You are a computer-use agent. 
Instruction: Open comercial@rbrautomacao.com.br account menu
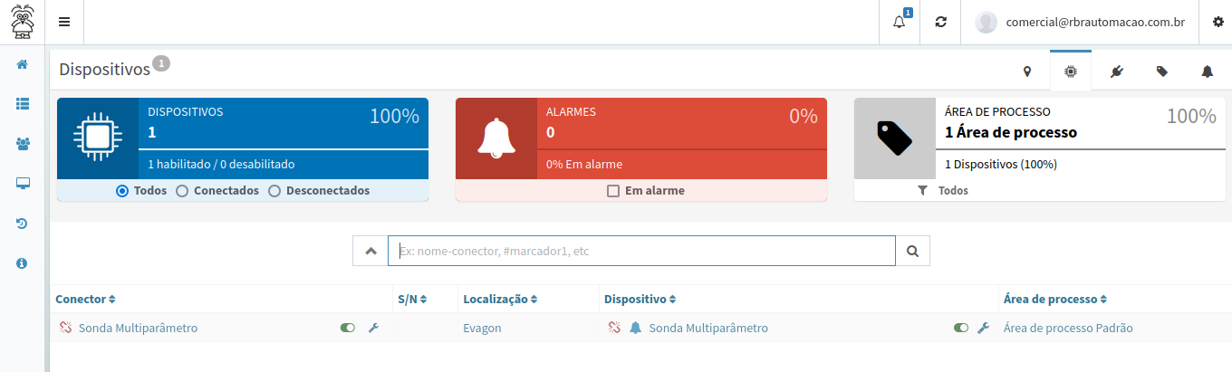click(x=1095, y=22)
